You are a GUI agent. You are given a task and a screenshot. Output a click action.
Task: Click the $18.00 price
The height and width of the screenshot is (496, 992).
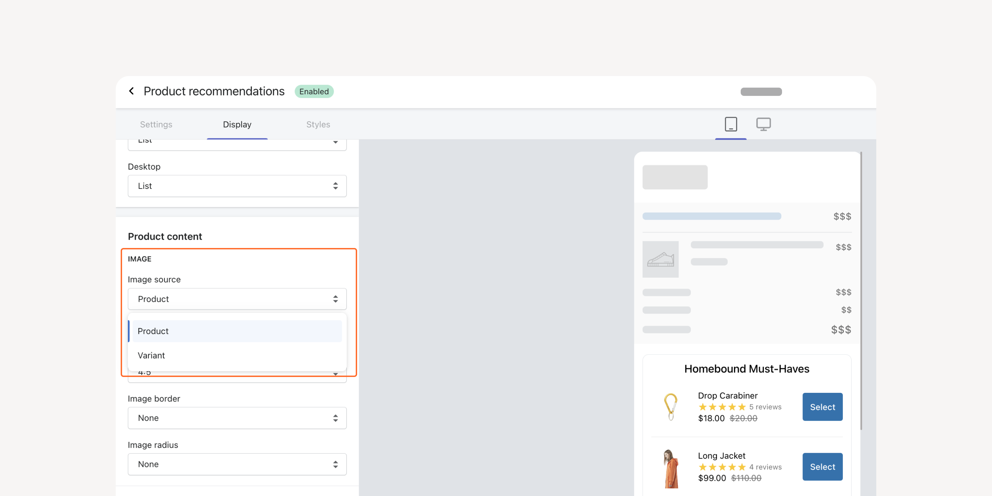click(x=711, y=418)
